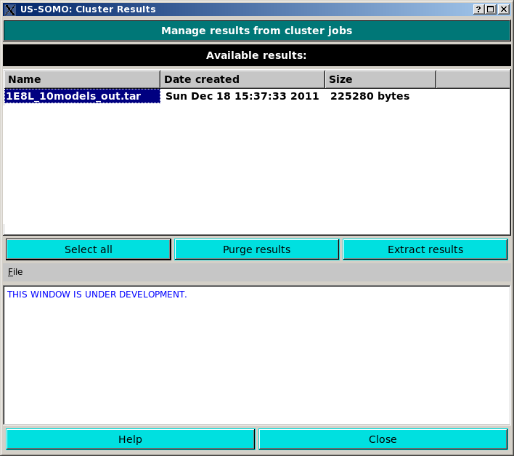Image resolution: width=514 pixels, height=456 pixels.
Task: Click the Select all button
Action: (89, 249)
